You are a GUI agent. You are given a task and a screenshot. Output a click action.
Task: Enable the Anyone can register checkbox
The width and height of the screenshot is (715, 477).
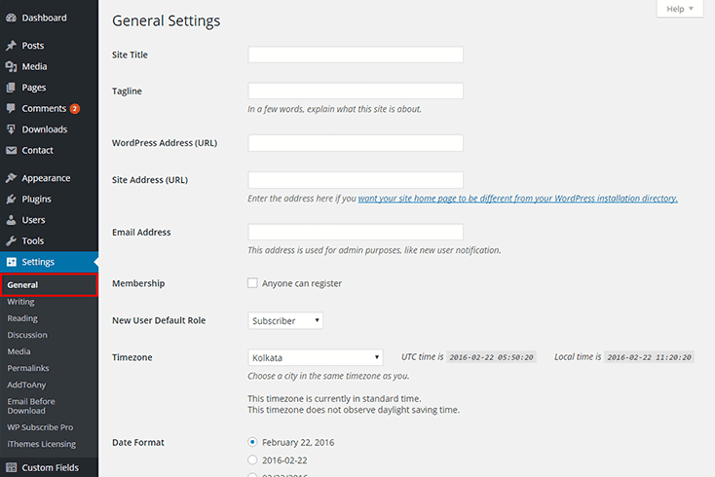(252, 283)
